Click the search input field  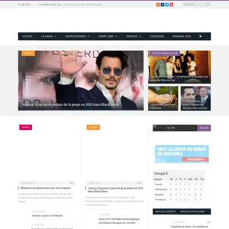(x=194, y=5)
